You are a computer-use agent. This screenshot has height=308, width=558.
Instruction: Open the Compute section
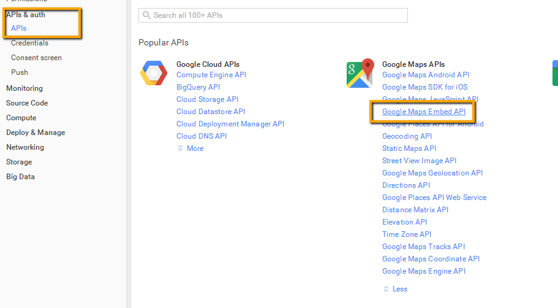(21, 118)
